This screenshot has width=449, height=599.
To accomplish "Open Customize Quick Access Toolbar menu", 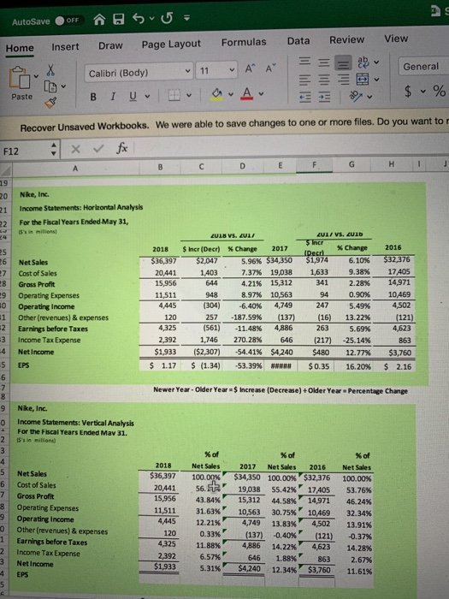I will pyautogui.click(x=186, y=17).
